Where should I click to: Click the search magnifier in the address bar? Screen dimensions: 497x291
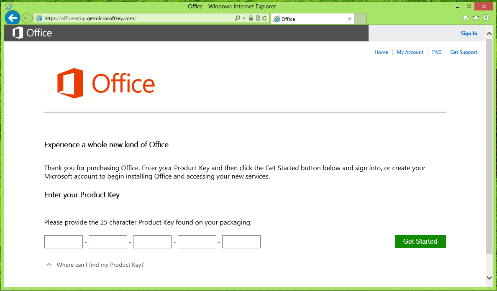click(237, 18)
